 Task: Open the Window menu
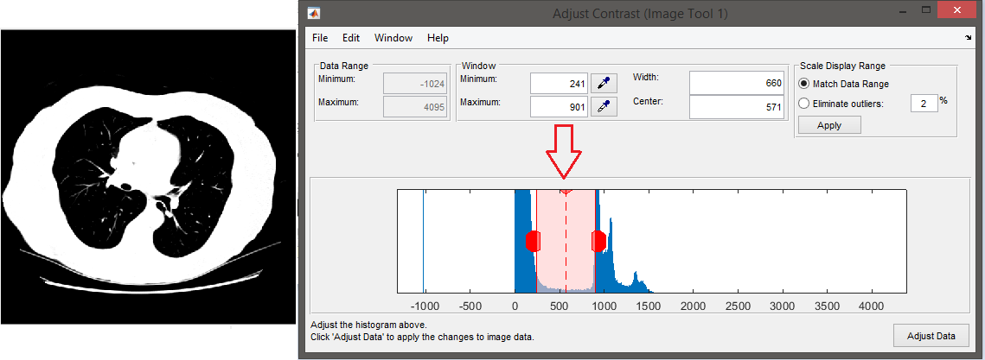tap(393, 38)
